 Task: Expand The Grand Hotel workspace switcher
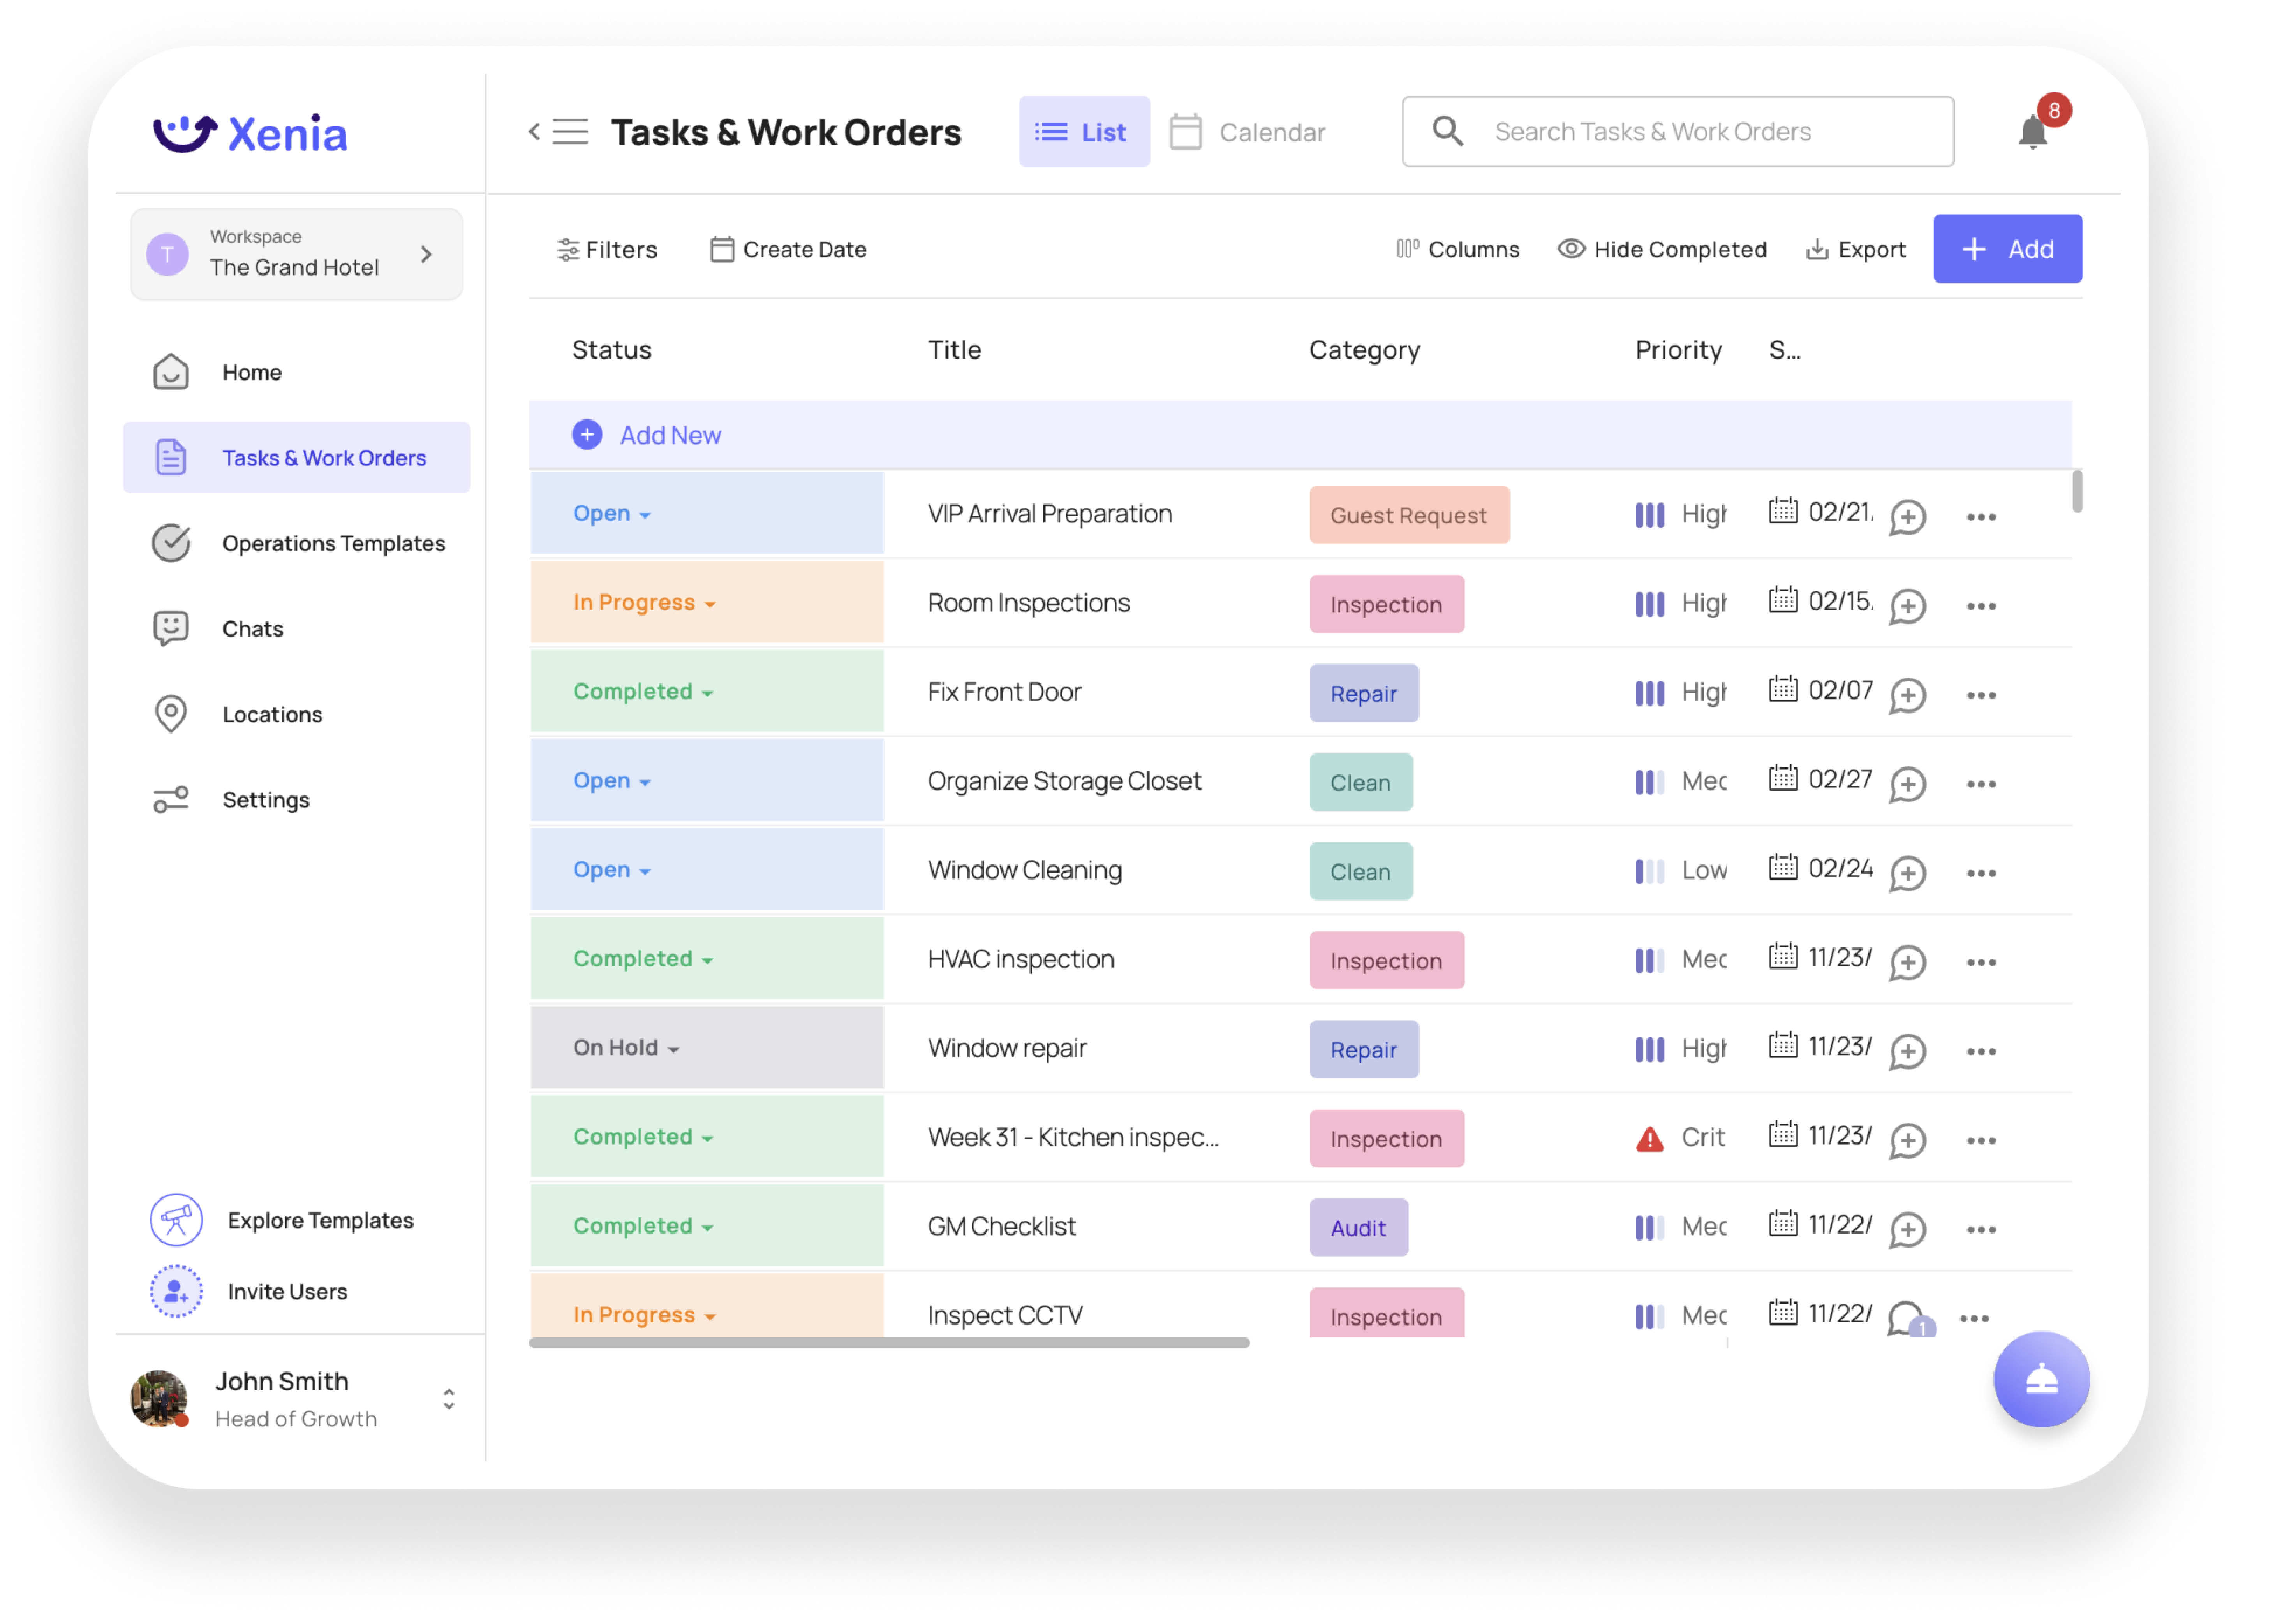(x=296, y=254)
